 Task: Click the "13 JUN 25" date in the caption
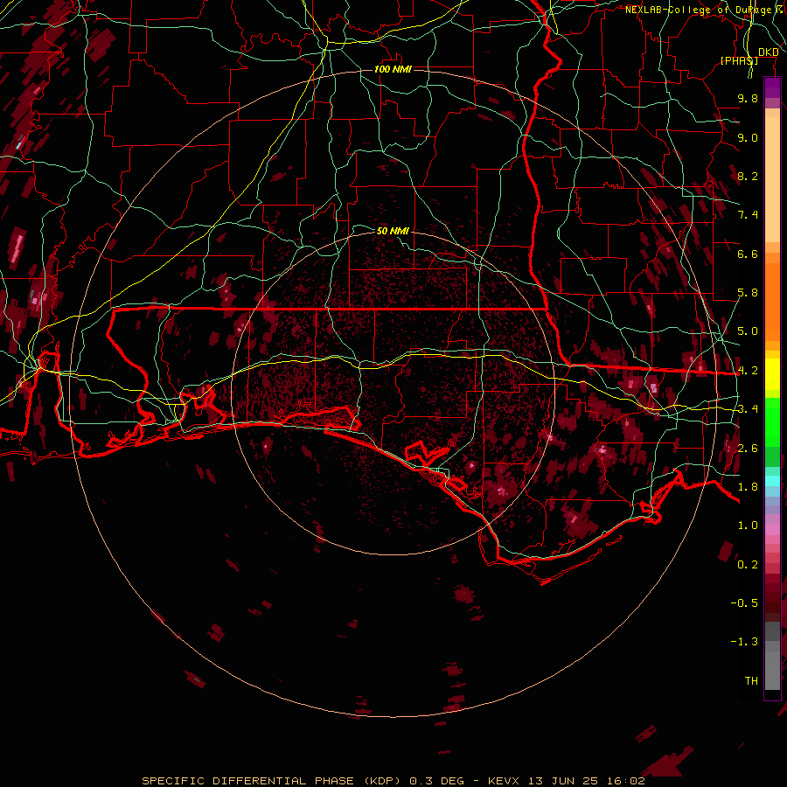click(x=562, y=781)
